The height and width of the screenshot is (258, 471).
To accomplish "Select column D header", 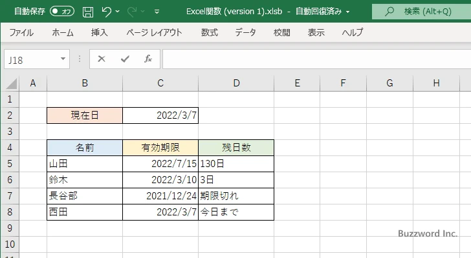I will tap(236, 83).
